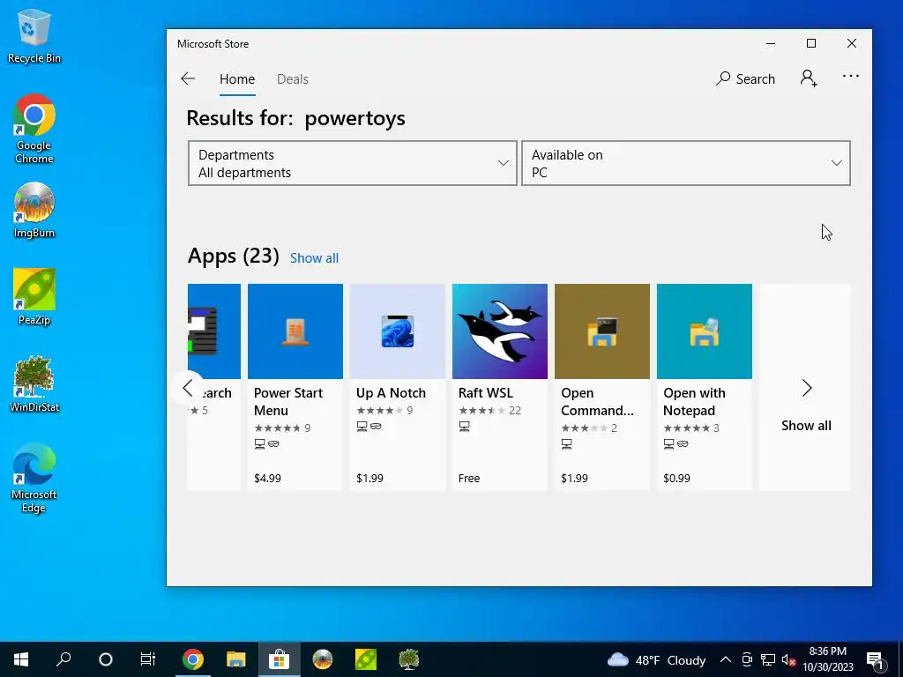
Task: Go back with the arrow in Microsoft Store
Action: click(x=188, y=78)
